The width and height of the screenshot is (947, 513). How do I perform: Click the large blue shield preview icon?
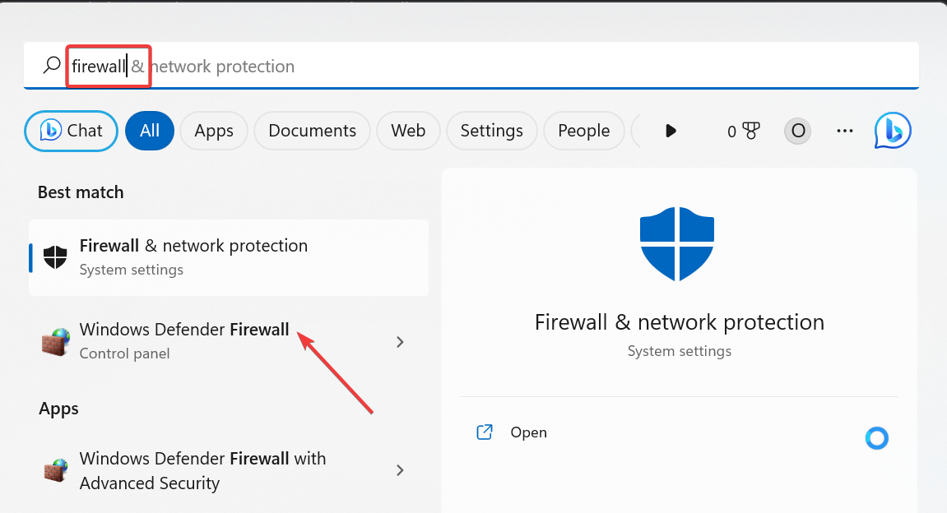pyautogui.click(x=677, y=244)
